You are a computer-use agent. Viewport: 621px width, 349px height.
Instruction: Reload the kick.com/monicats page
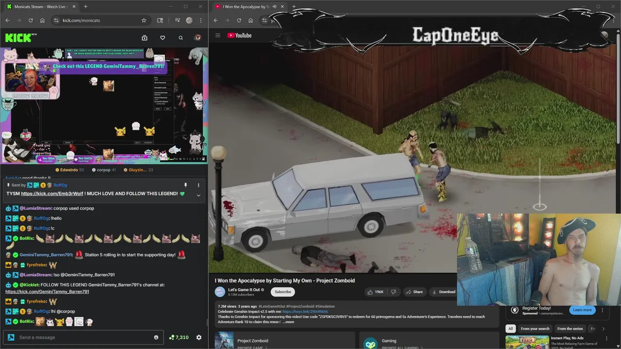[31, 20]
